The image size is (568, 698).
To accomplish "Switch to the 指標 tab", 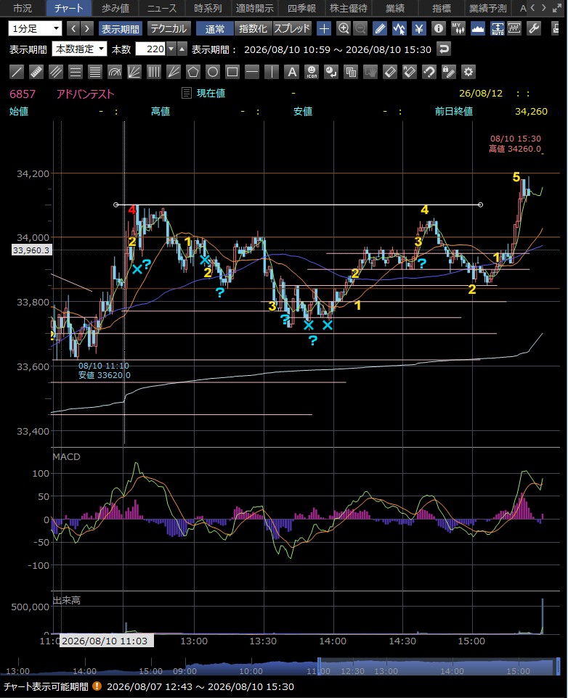I will pos(442,8).
